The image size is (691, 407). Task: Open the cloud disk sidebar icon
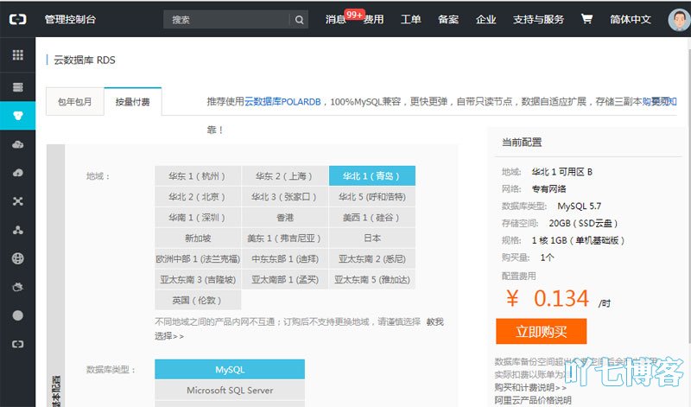[17, 144]
